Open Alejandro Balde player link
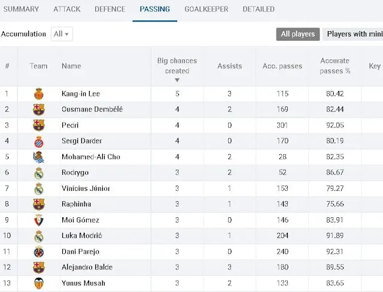This screenshot has width=383, height=292. [x=87, y=267]
